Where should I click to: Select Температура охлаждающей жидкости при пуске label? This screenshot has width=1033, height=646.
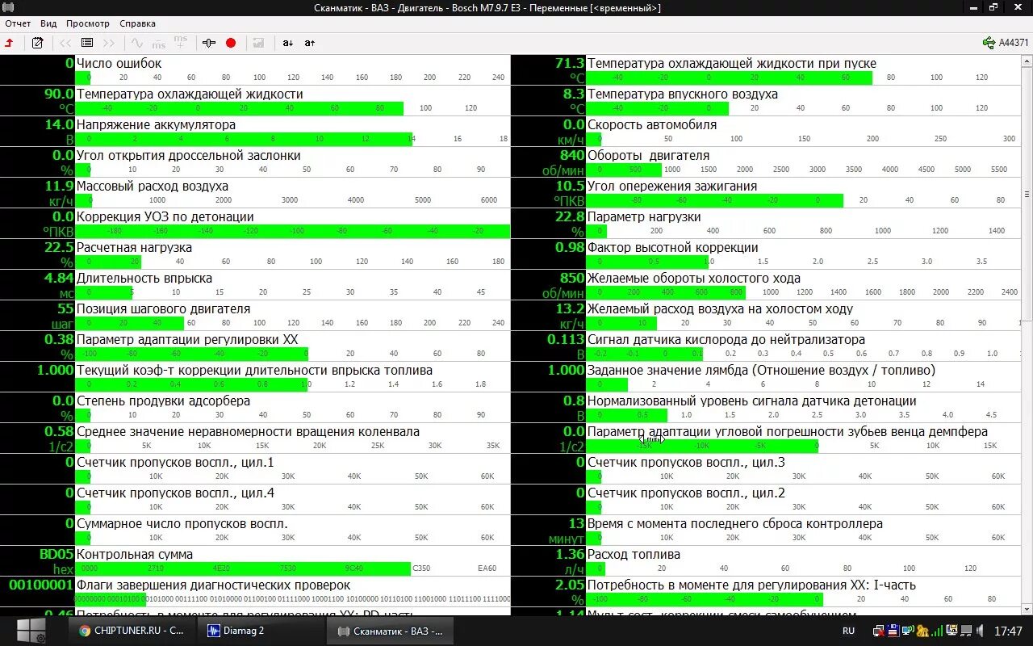731,63
